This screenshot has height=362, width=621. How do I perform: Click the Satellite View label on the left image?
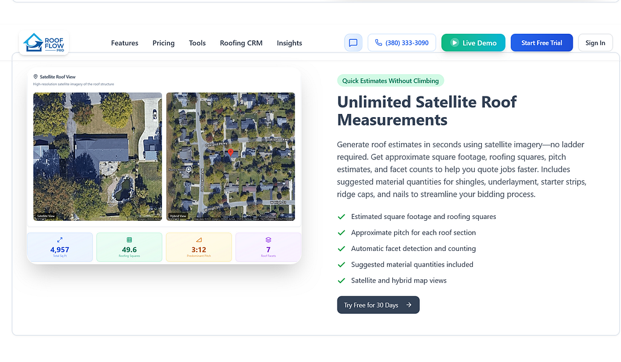point(46,216)
